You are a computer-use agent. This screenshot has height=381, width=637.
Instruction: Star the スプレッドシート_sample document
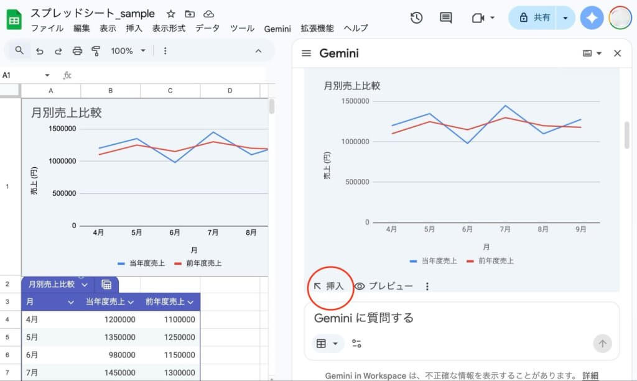[171, 14]
